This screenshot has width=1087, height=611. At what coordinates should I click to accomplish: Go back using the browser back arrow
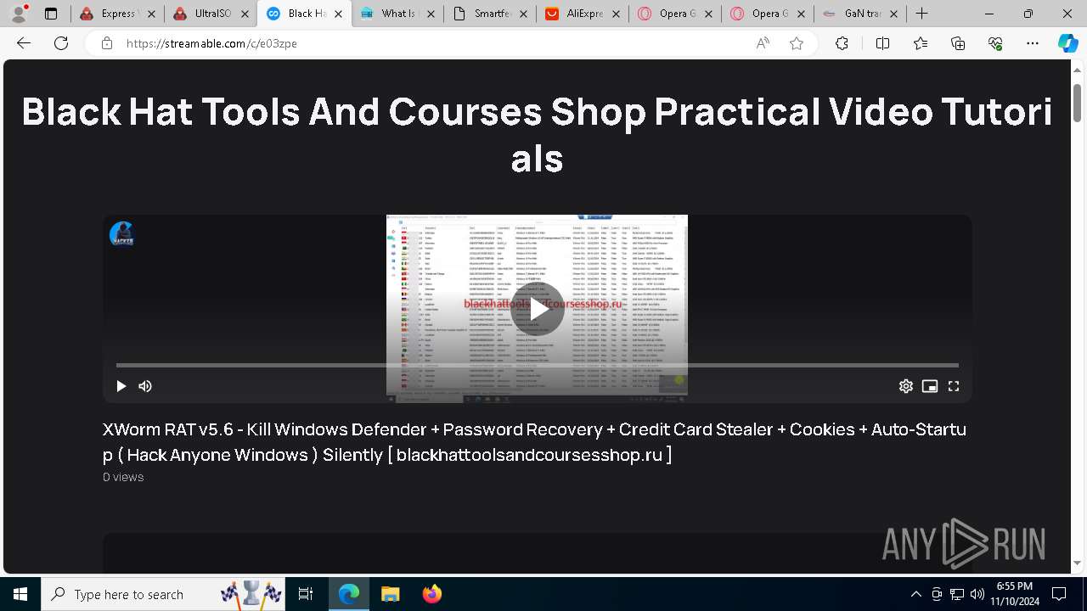tap(24, 43)
